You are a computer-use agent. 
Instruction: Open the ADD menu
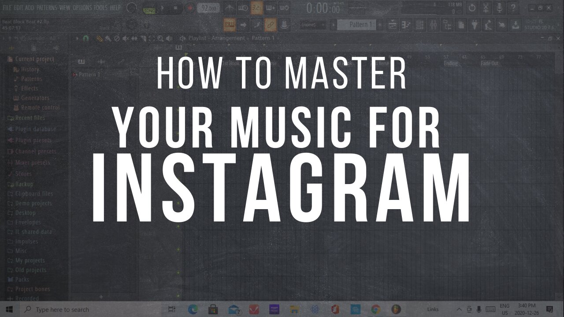point(30,8)
